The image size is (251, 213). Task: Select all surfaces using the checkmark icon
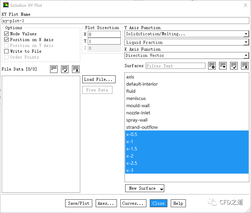pos(234,66)
